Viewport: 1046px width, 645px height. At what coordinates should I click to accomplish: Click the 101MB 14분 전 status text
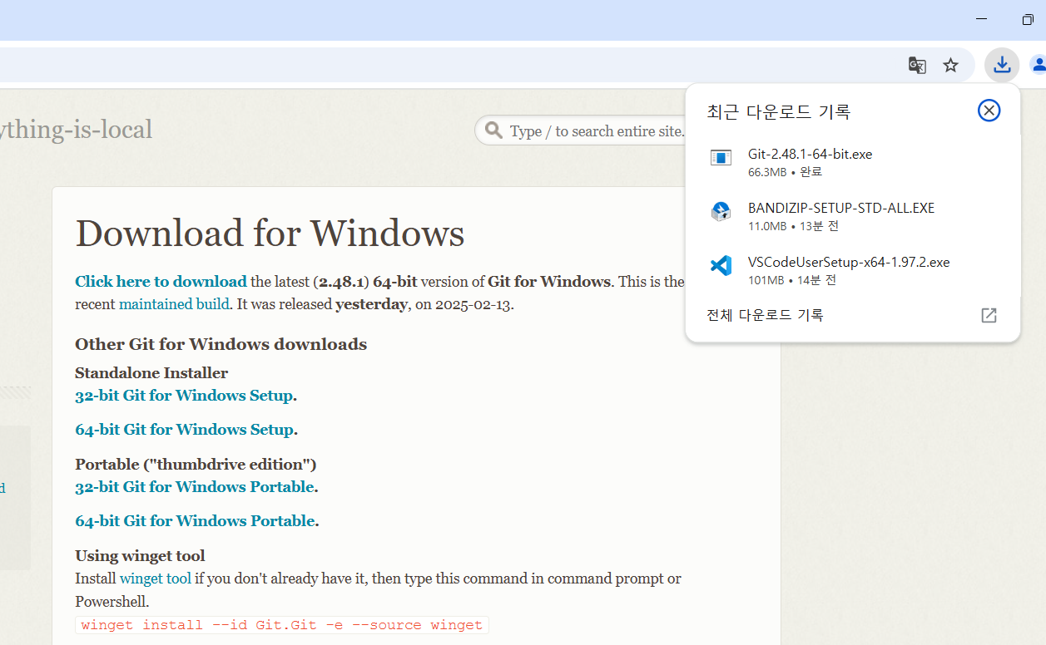point(792,280)
